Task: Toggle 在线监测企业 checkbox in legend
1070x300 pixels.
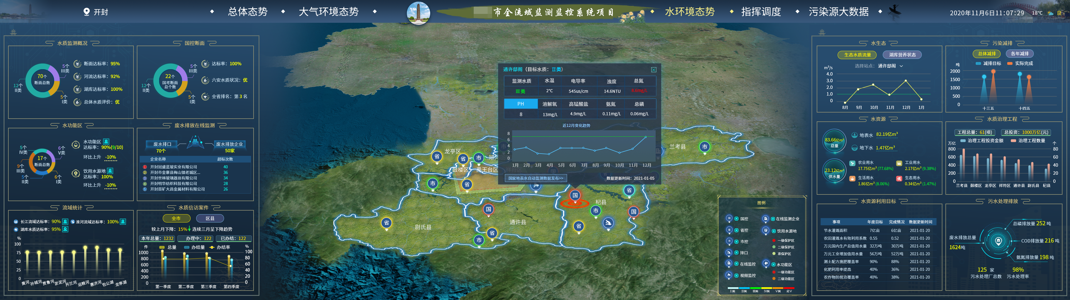Action: pos(773,219)
